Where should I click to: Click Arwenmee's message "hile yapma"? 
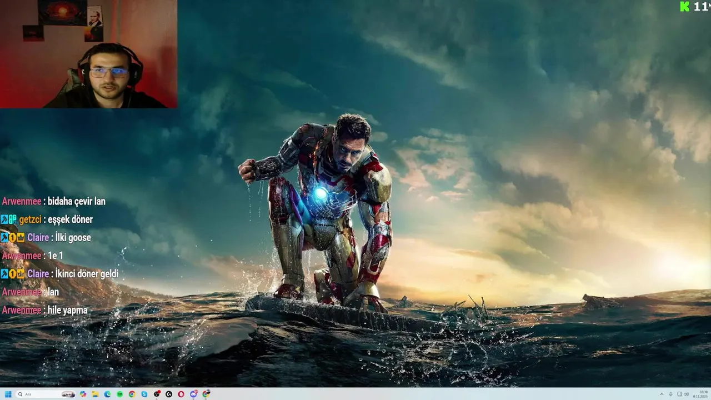pyautogui.click(x=67, y=310)
